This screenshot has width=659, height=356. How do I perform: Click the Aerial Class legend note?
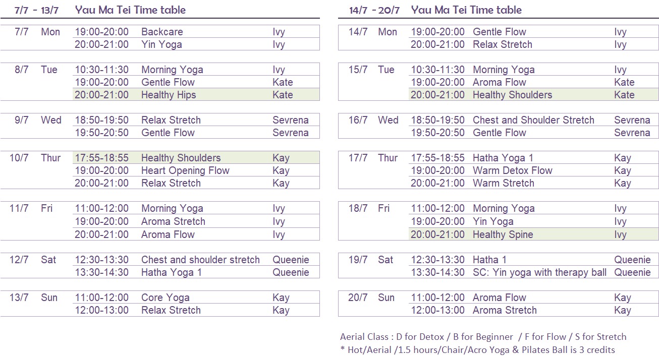pyautogui.click(x=483, y=336)
